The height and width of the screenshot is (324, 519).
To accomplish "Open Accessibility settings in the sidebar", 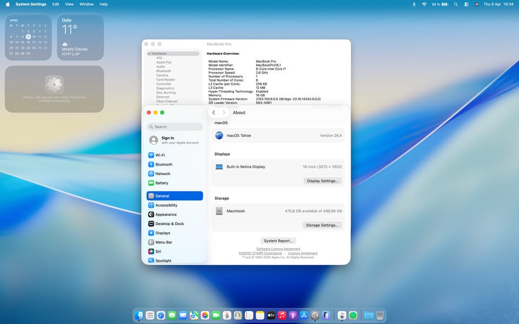I will point(175,205).
